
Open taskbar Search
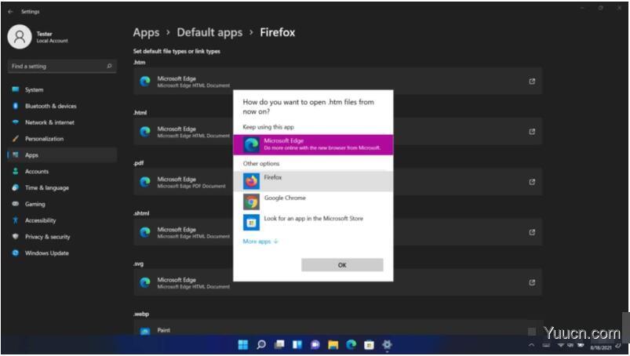261,345
